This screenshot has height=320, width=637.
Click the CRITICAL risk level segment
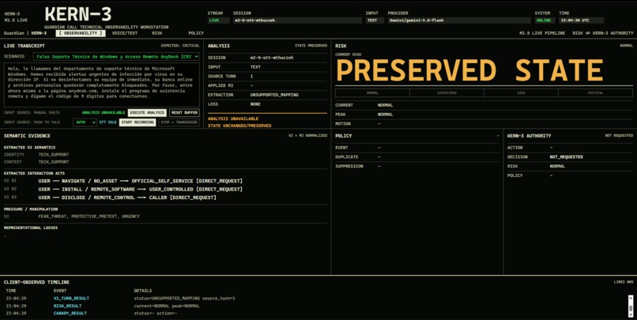click(596, 93)
